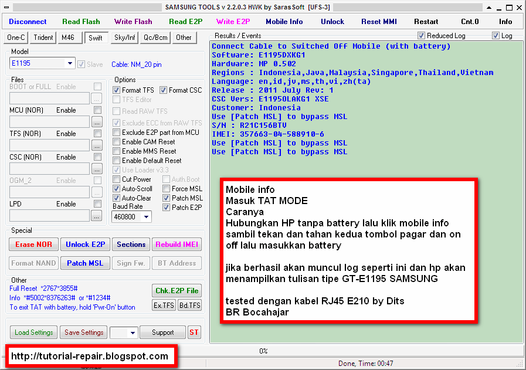Browse for CSC (NOR) file
The image size is (526, 370).
click(97, 169)
